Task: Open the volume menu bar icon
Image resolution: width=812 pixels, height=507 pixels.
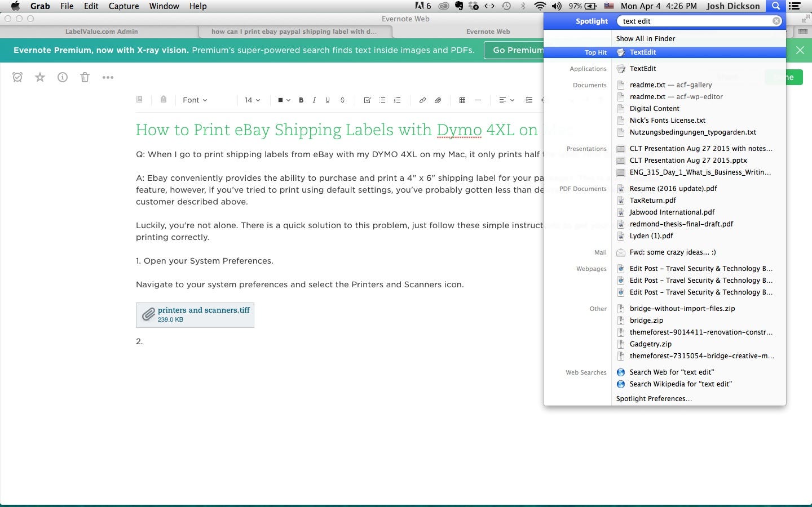Action: 557,6
